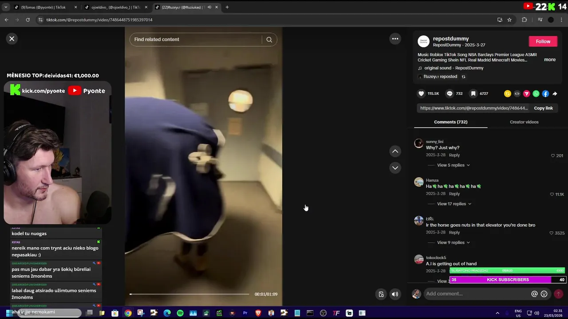Repost video using yellow repost icon

click(x=508, y=93)
